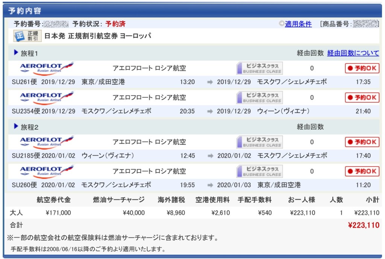
Task: Click the 正規割引 fare type icon
Action: coord(27,36)
